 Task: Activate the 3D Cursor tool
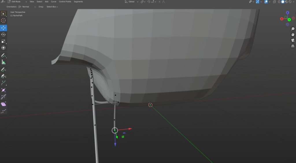point(3,20)
